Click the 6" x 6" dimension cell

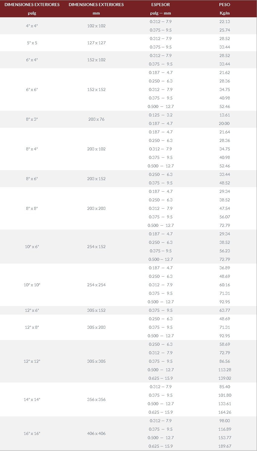pos(32,89)
